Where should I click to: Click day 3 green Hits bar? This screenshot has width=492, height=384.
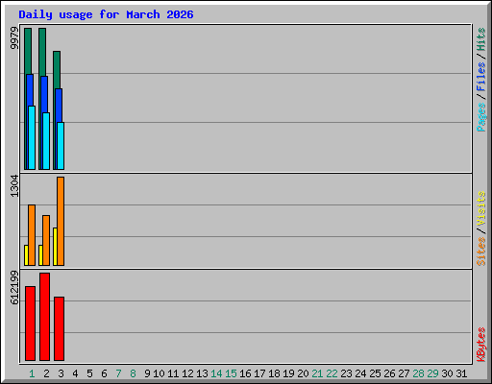click(x=57, y=69)
